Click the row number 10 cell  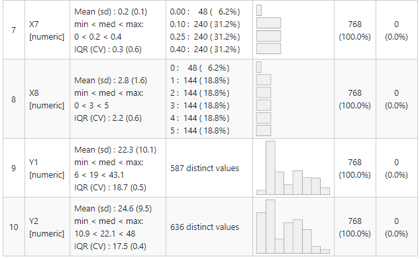[14, 227]
